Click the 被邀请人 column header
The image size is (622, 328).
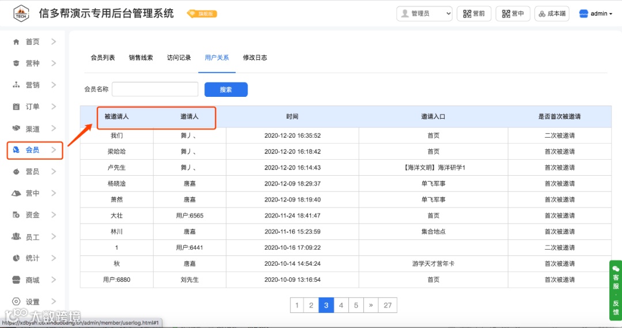(x=116, y=116)
